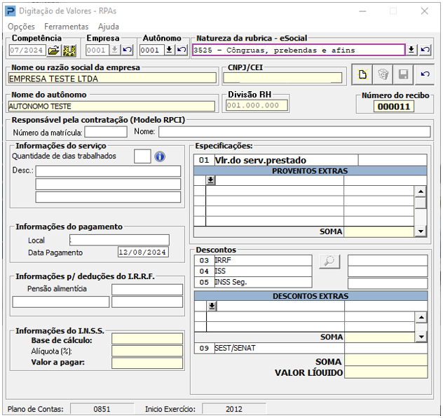Click the PROVENTOS EXTRAS header bar
The width and height of the screenshot is (443, 418).
coord(310,171)
